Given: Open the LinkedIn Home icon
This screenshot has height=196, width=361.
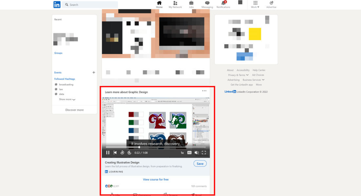Looking at the screenshot, I should (x=159, y=4).
